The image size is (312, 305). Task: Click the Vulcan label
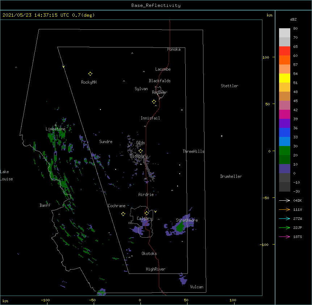[x=197, y=287]
